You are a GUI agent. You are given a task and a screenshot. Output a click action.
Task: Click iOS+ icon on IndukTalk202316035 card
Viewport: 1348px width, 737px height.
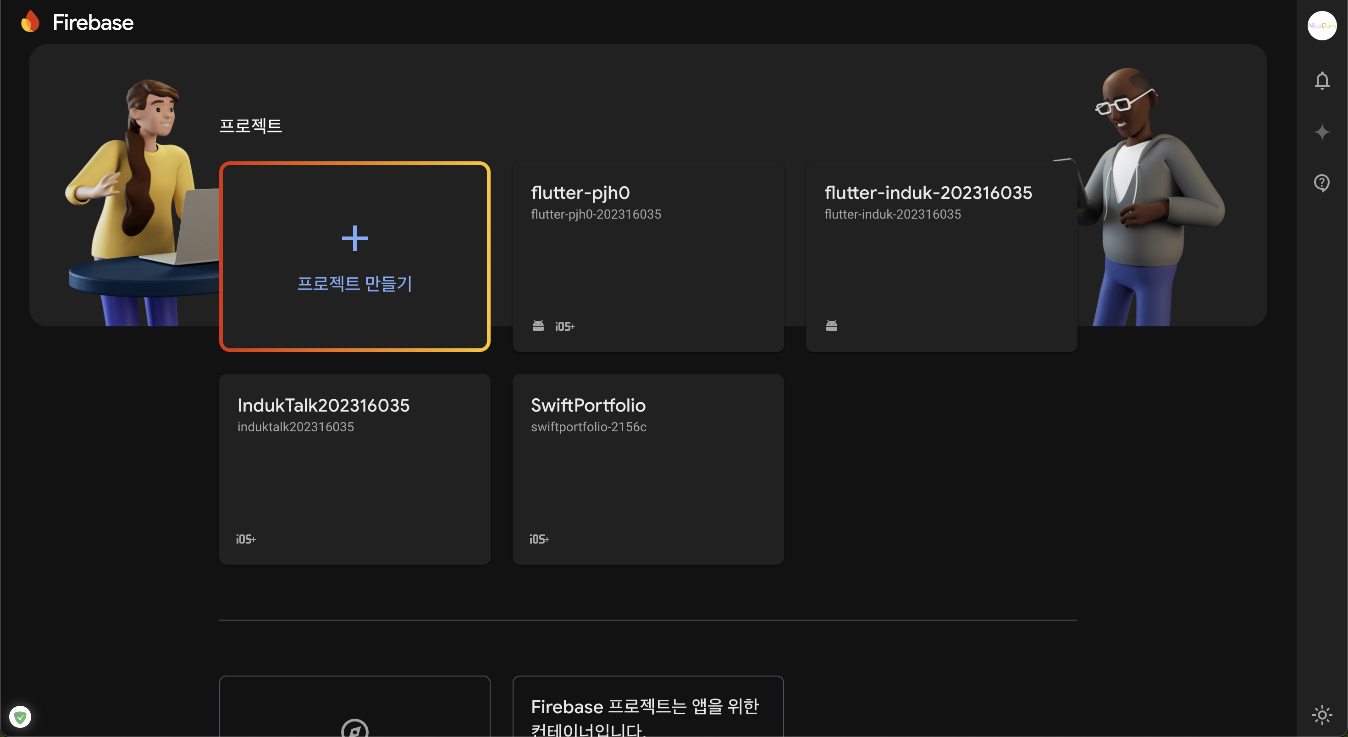click(245, 539)
